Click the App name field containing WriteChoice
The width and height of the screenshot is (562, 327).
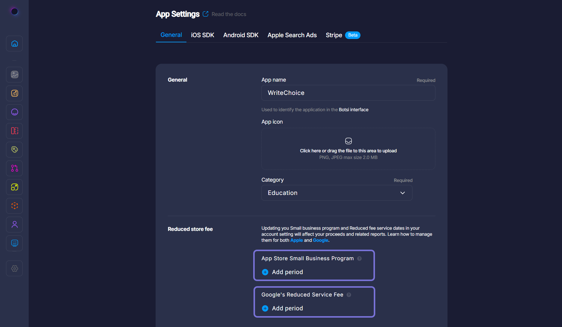point(348,93)
